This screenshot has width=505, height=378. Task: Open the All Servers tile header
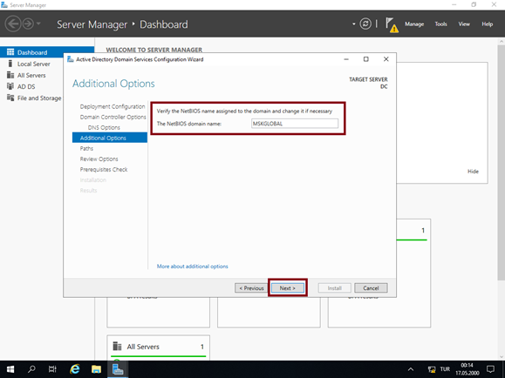(158, 347)
